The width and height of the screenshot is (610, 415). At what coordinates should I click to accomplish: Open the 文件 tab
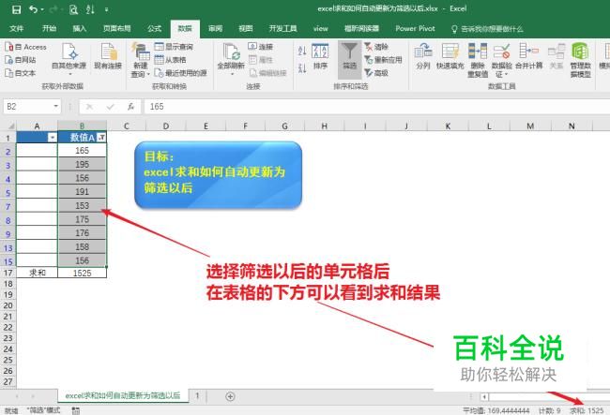click(x=16, y=28)
